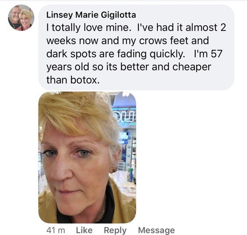
Task: Click "I totally love mine" comment line
Action: [x=87, y=27]
